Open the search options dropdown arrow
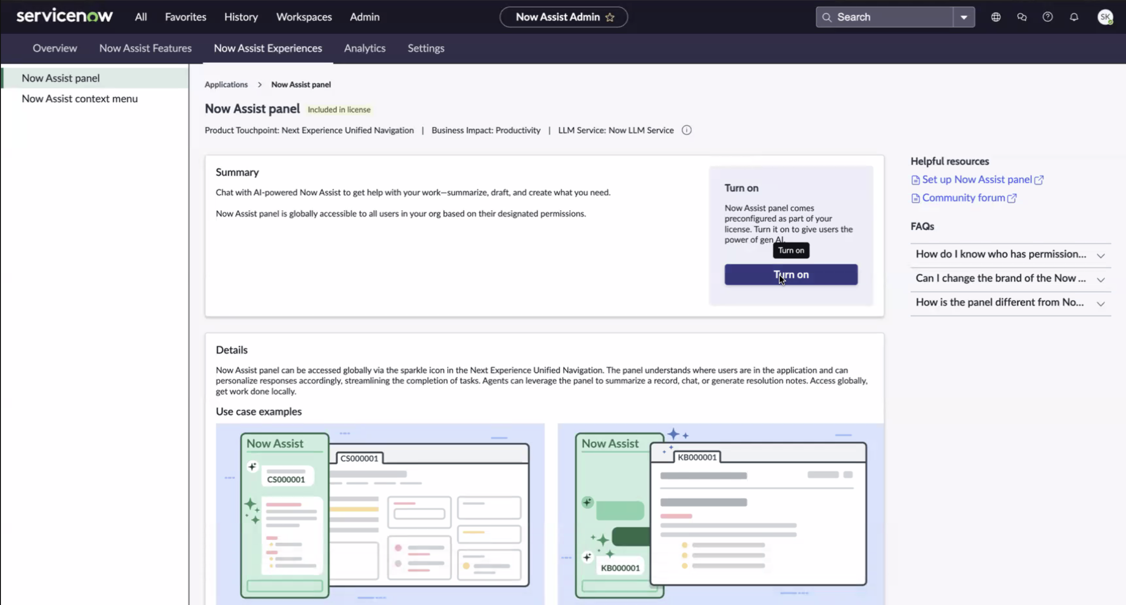Screen dimensions: 1126x605 (x=964, y=17)
